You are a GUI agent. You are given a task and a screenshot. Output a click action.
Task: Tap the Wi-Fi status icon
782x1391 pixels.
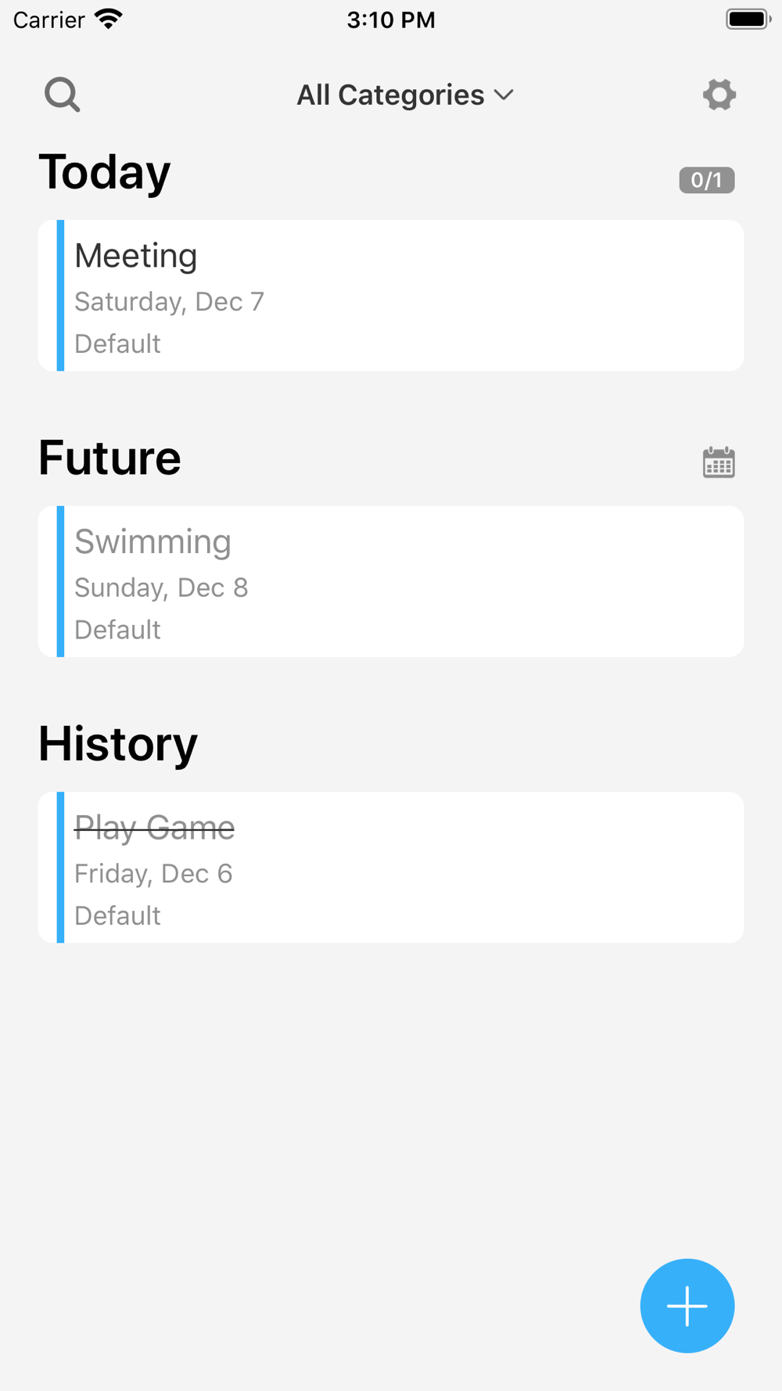[109, 19]
